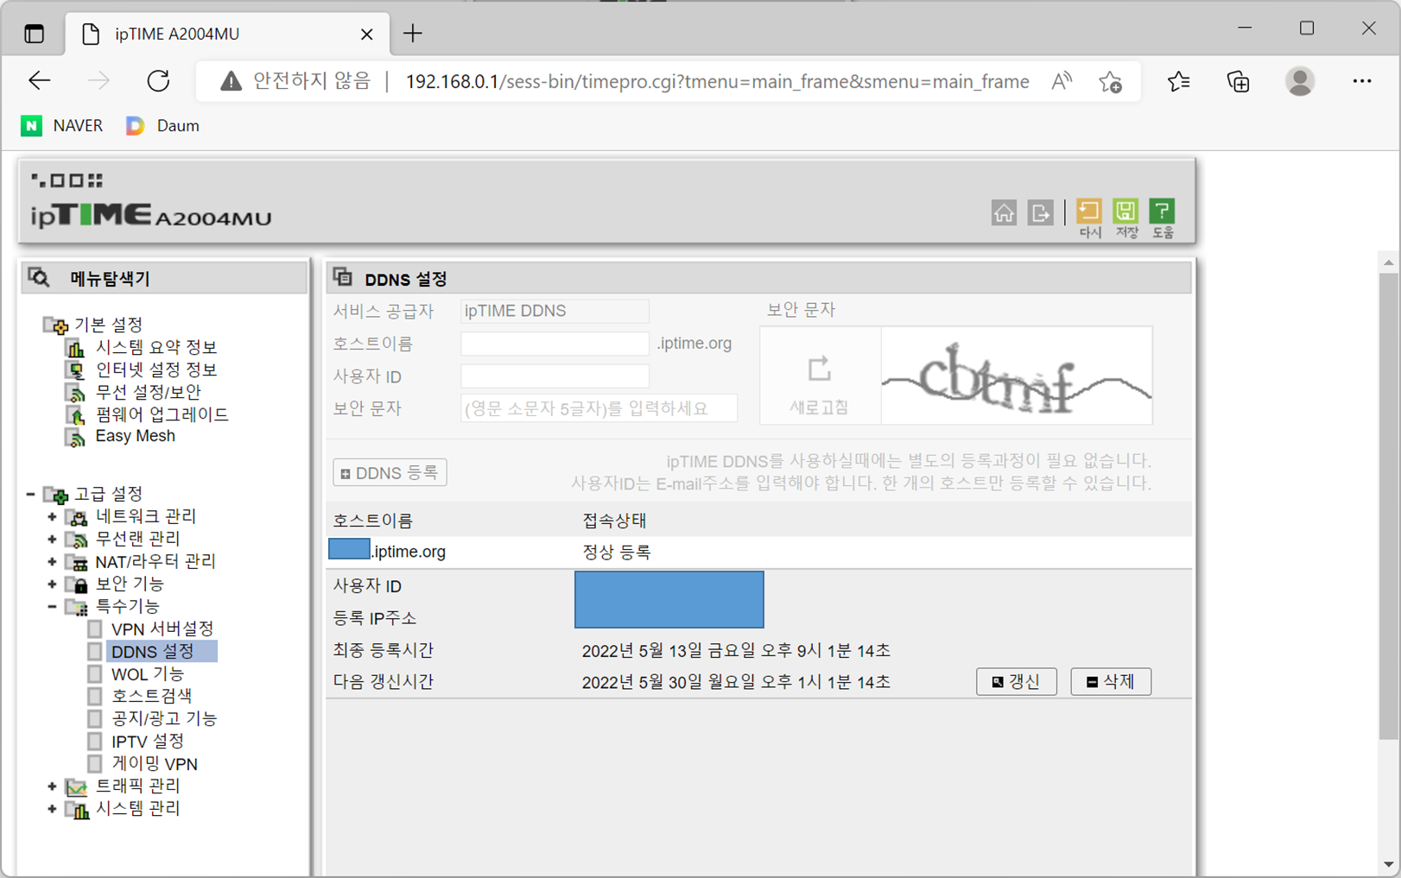Click the 다시 refresh icon

click(1089, 218)
